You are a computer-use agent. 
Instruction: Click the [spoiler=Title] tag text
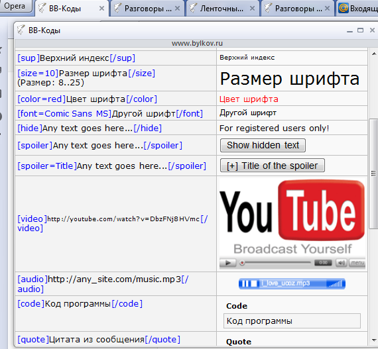(x=47, y=166)
